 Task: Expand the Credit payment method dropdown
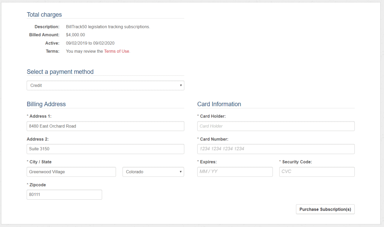coord(105,86)
